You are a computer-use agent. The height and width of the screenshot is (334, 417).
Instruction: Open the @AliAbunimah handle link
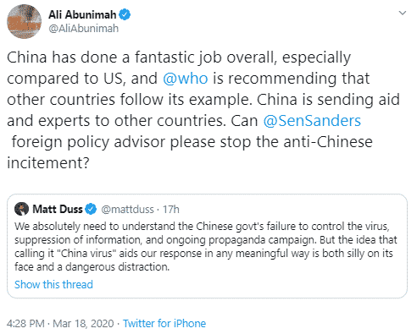click(x=84, y=29)
